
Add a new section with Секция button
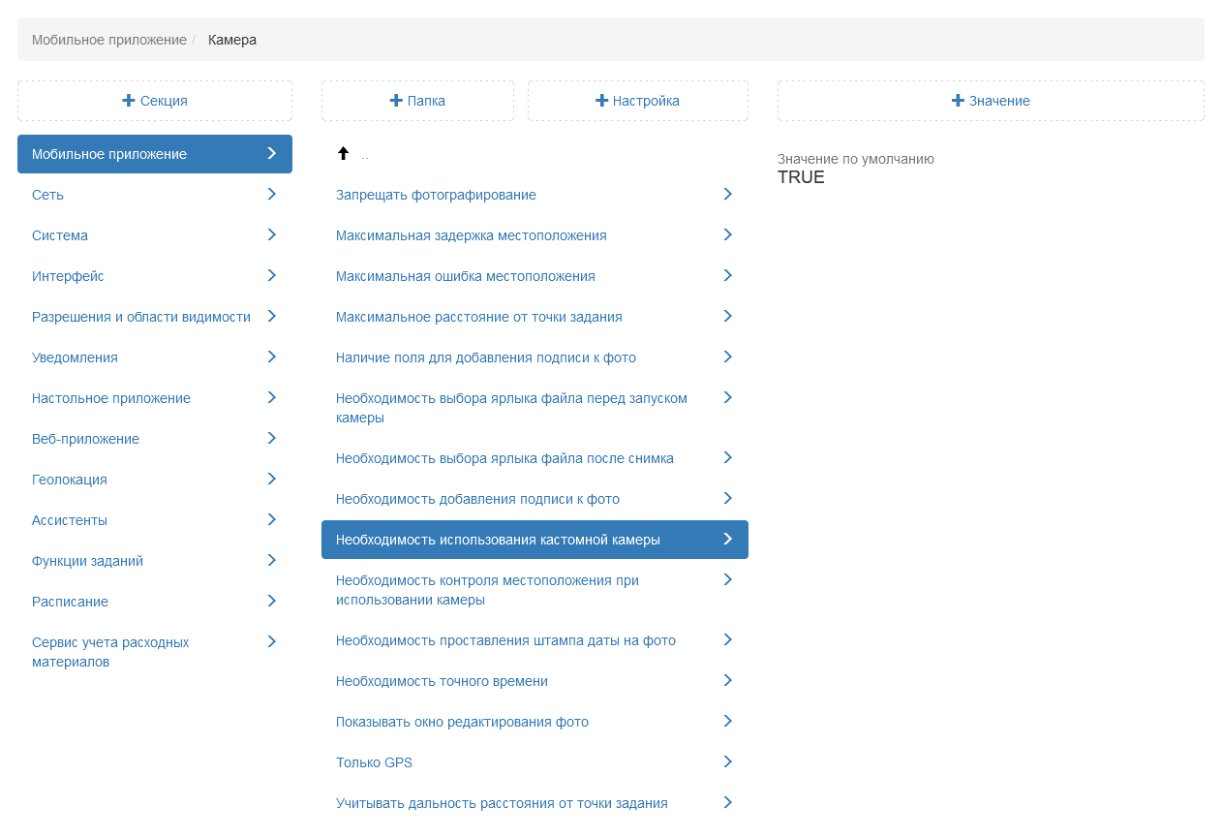pyautogui.click(x=155, y=101)
